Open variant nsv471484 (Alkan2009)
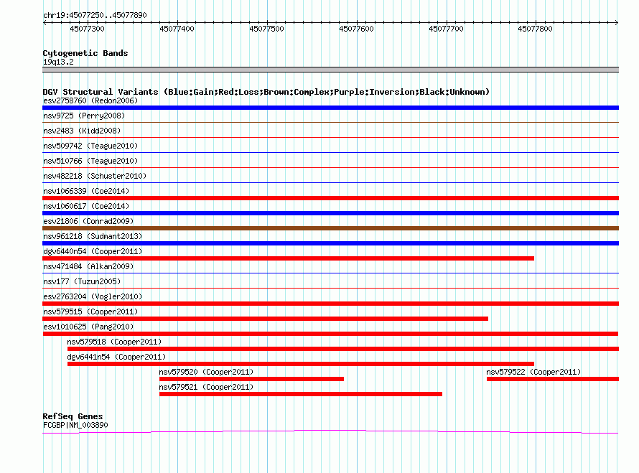 pyautogui.click(x=88, y=266)
